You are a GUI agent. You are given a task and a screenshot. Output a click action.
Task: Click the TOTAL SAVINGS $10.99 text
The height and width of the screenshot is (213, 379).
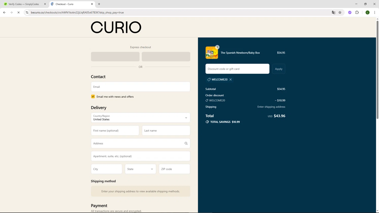pos(225,122)
